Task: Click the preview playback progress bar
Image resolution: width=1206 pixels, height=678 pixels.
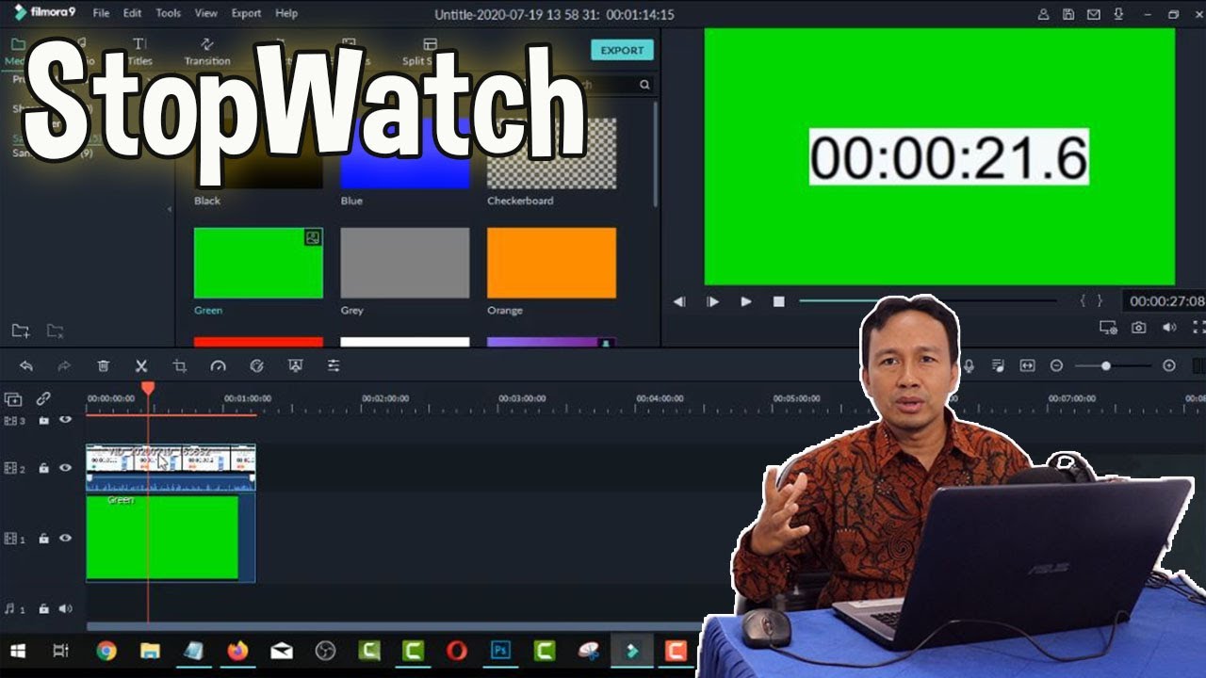Action: click(928, 301)
